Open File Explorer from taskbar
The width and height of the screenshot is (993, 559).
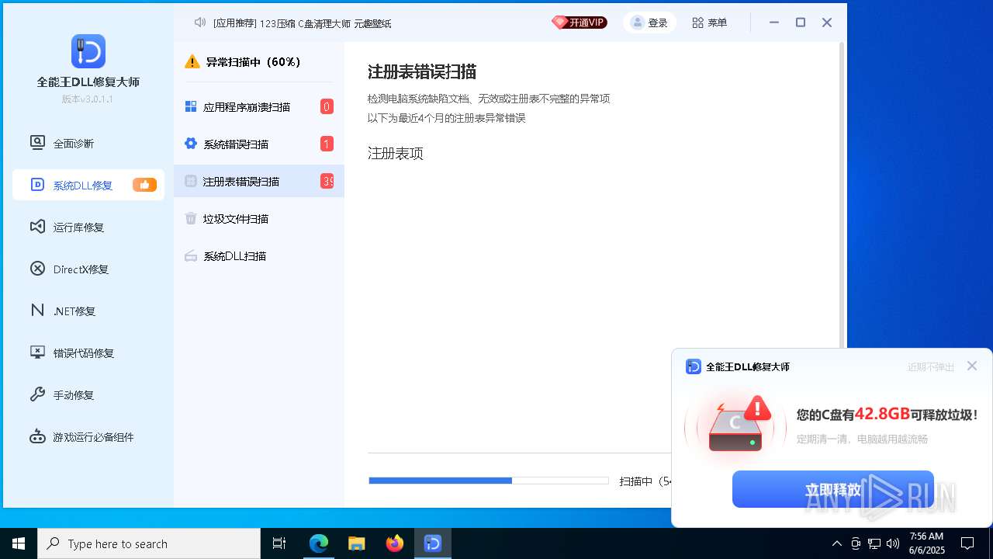tap(357, 543)
